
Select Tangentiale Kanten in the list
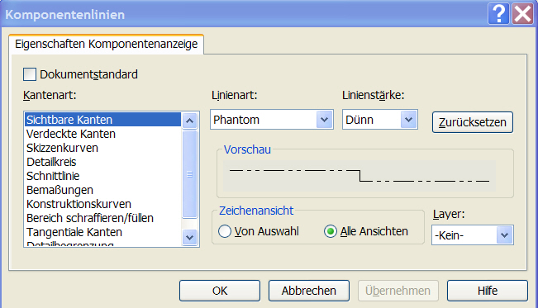click(102, 232)
